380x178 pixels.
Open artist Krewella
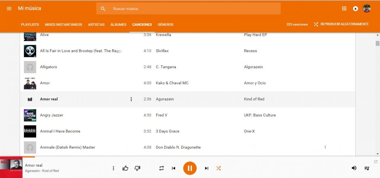[x=163, y=35]
